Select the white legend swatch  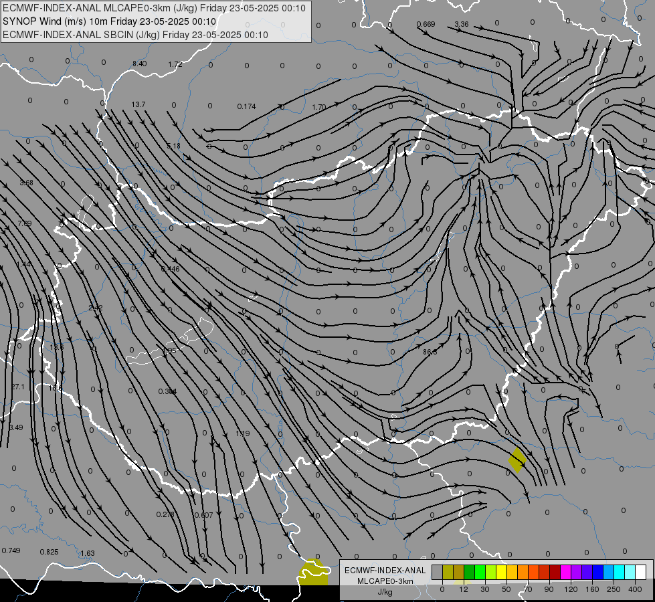(x=641, y=573)
